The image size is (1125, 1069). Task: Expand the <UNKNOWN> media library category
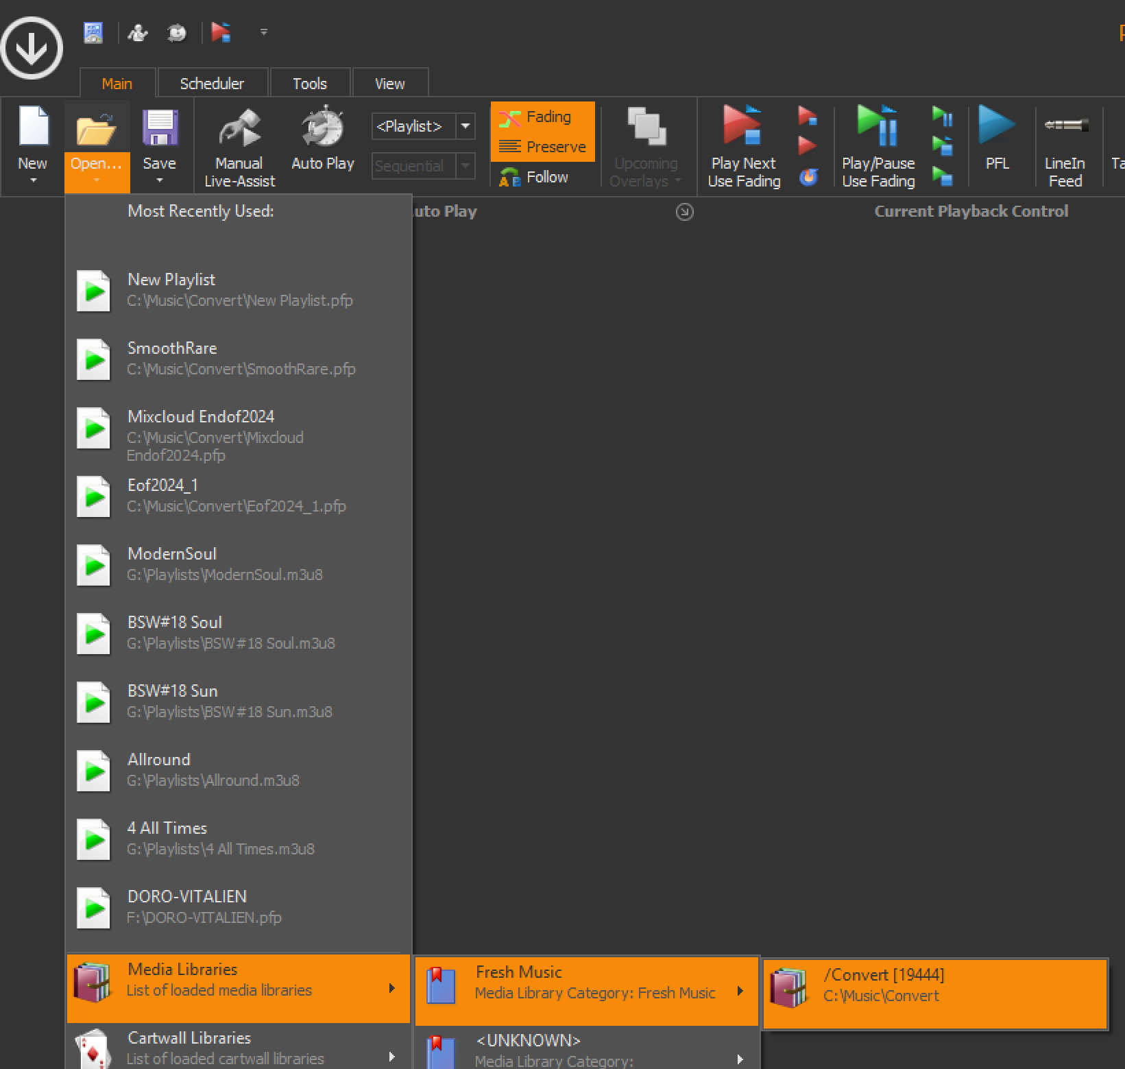[x=587, y=1049]
